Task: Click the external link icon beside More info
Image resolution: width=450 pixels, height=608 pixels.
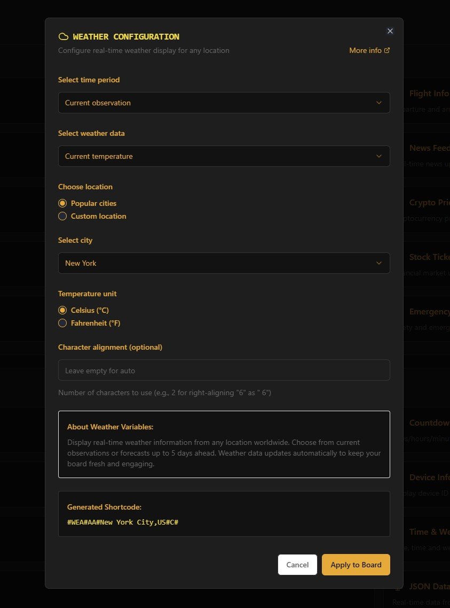Action: (x=387, y=50)
